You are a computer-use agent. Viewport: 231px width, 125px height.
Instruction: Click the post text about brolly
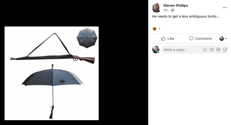click(x=186, y=16)
